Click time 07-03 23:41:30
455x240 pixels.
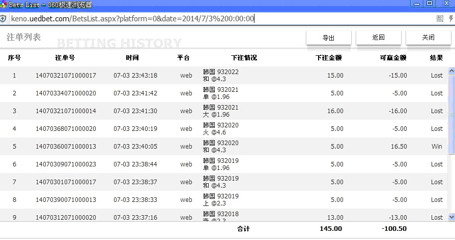click(x=135, y=111)
